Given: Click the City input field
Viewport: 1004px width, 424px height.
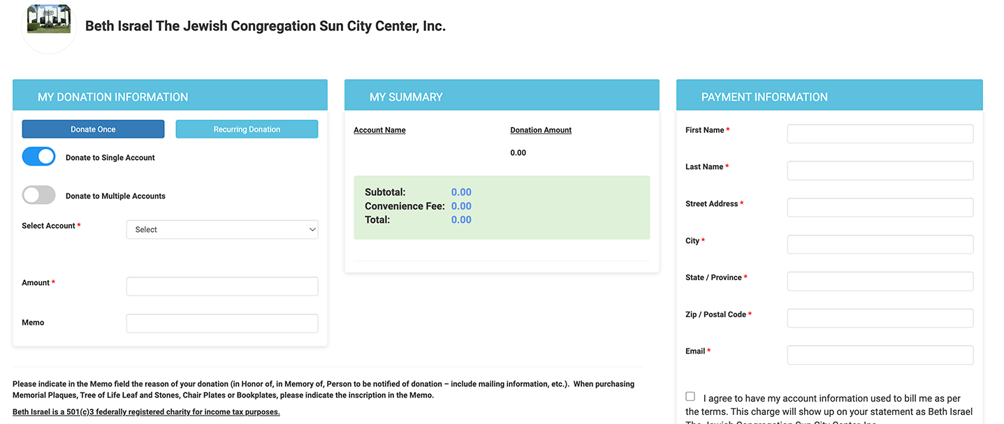Looking at the screenshot, I should tap(880, 244).
